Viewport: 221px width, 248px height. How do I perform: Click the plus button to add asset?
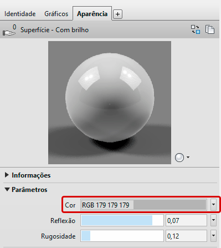117,14
